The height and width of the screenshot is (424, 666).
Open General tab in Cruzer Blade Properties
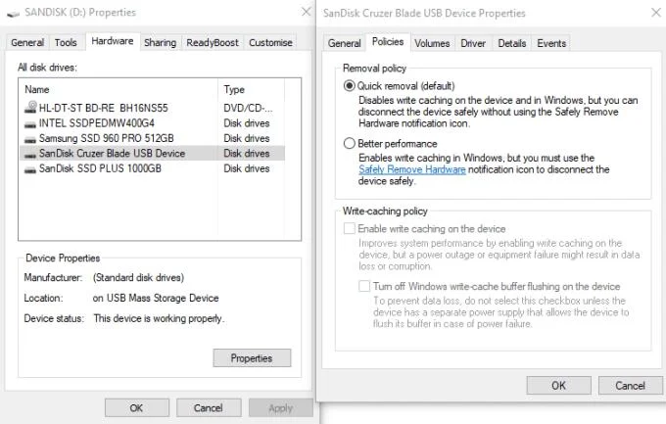[344, 43]
